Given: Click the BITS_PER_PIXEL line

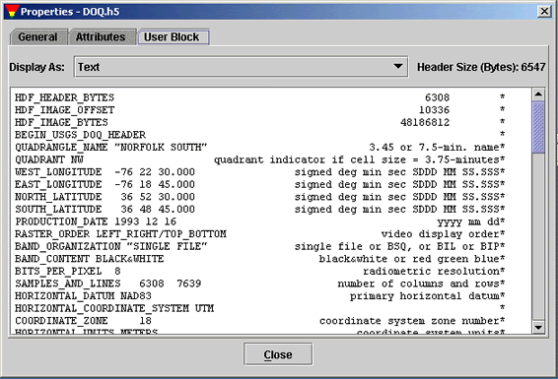Looking at the screenshot, I should click(260, 271).
